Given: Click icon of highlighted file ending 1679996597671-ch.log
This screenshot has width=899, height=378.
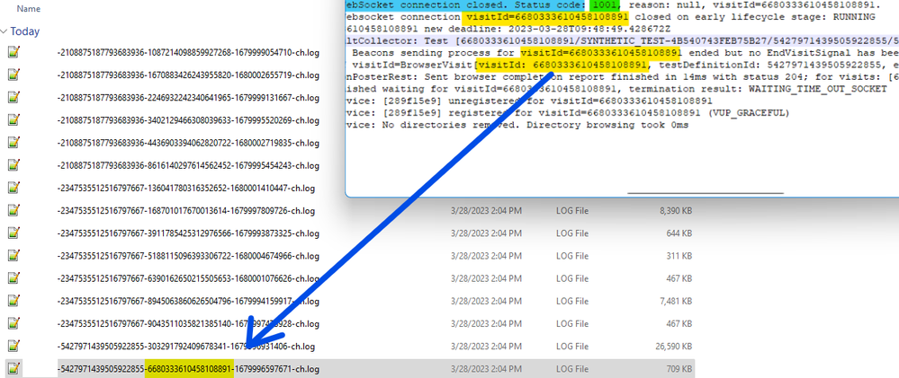Looking at the screenshot, I should tap(13, 368).
